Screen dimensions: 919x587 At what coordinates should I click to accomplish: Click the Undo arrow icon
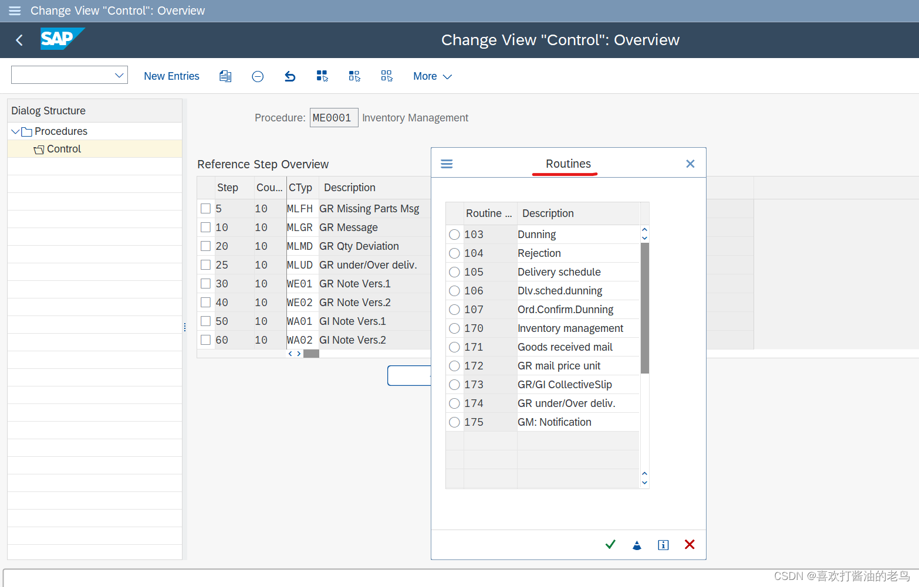(x=290, y=76)
